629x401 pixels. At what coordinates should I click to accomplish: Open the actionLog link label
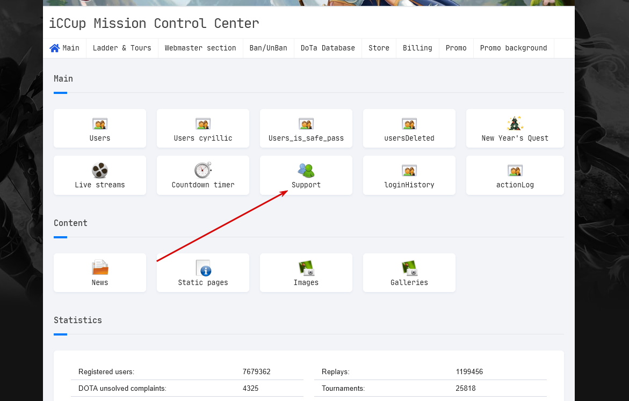point(515,185)
